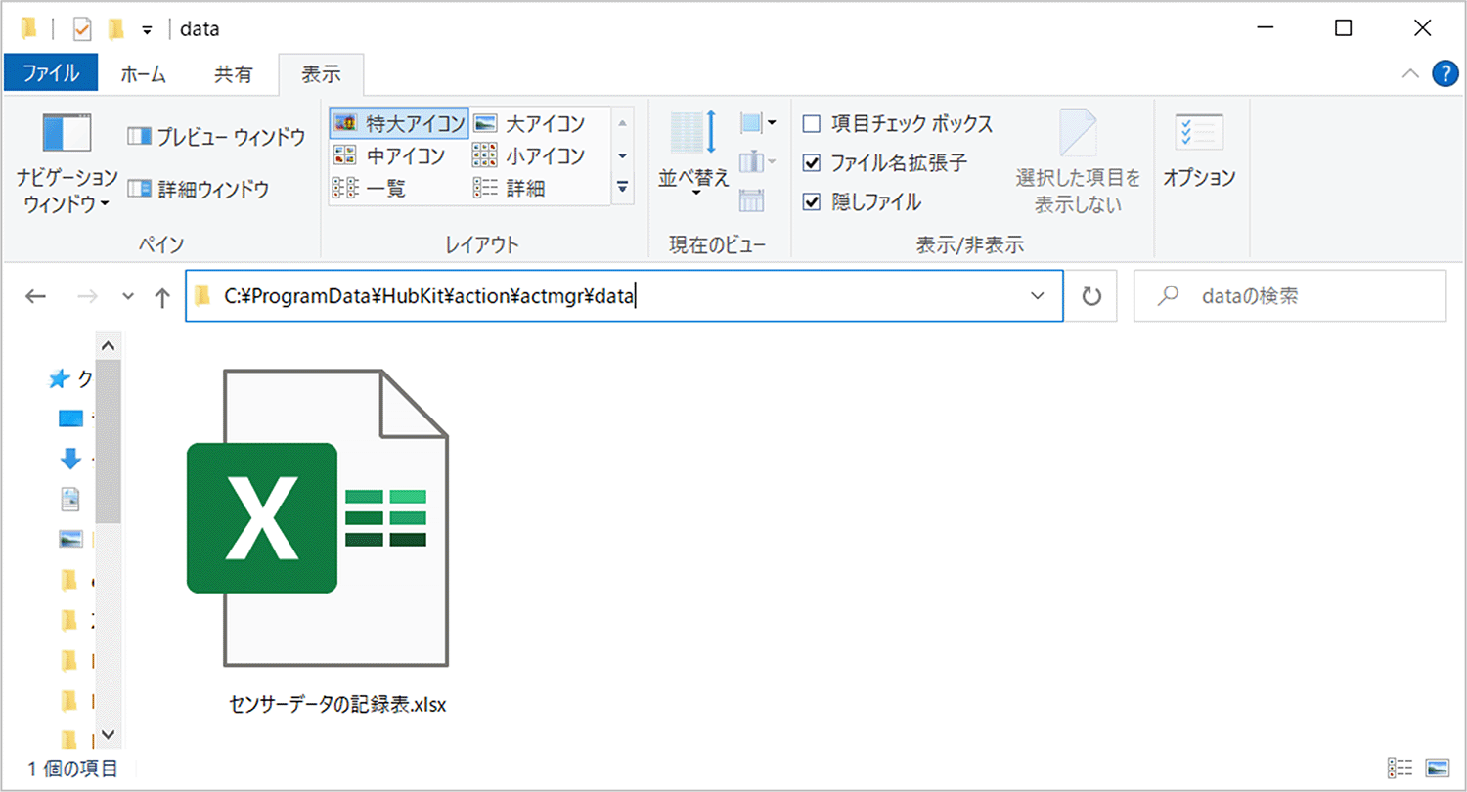Switch layout to 詳細 details view

tap(510, 189)
